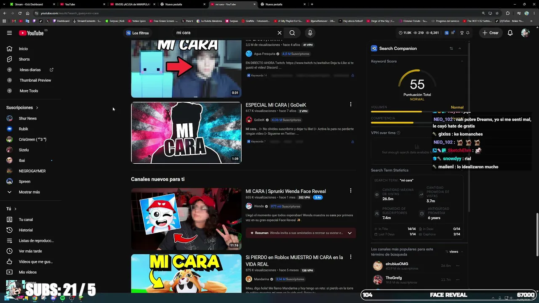The image size is (539, 303).
Task: Click the small bell icon in the vidIQ bar
Action: tap(468, 33)
